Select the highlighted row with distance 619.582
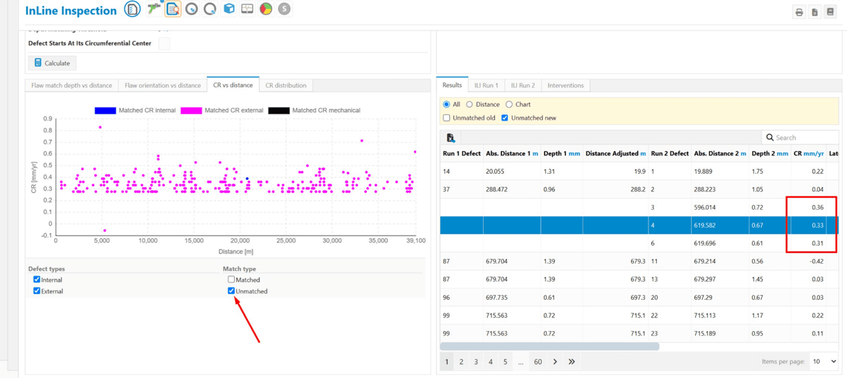This screenshot has height=378, width=847. (x=639, y=225)
